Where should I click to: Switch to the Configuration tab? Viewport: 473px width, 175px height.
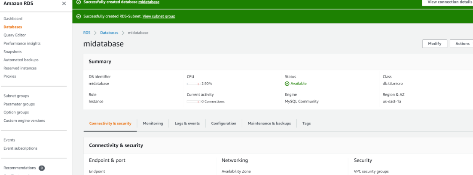(223, 123)
